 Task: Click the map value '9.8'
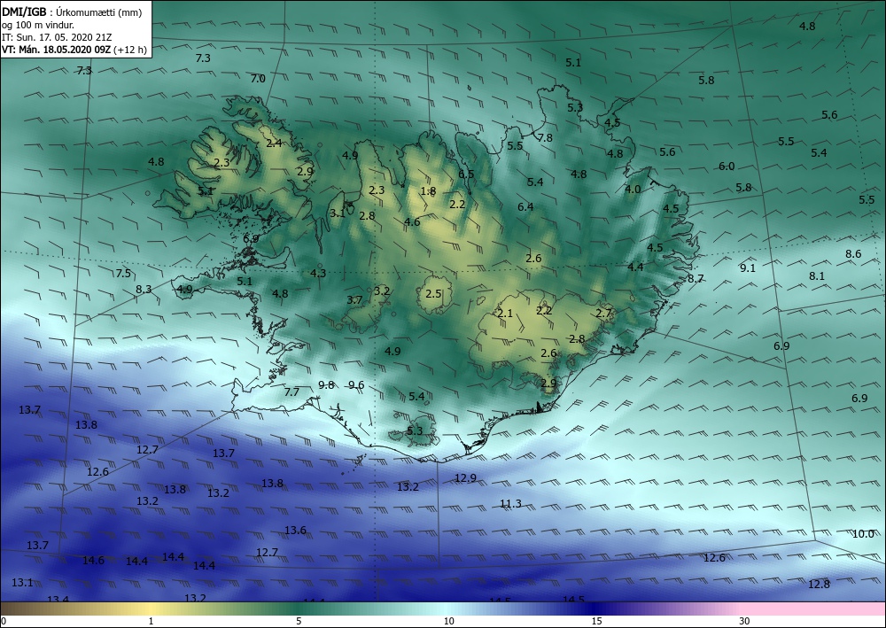coord(326,385)
